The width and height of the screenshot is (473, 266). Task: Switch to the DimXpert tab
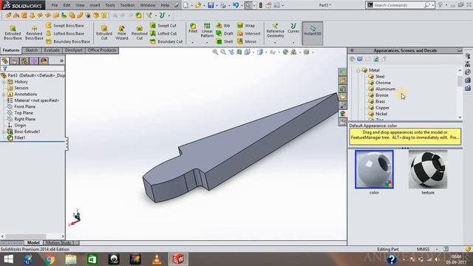coord(74,50)
